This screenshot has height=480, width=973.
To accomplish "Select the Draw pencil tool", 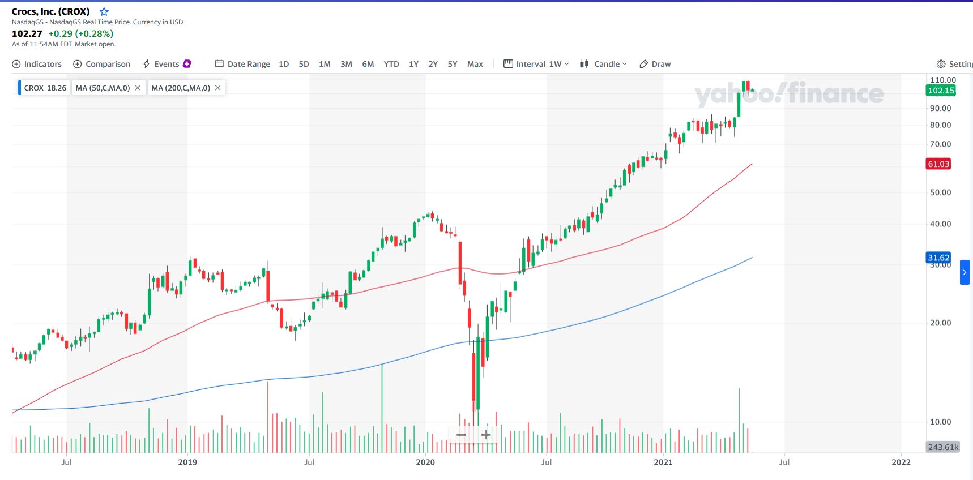I will [655, 64].
